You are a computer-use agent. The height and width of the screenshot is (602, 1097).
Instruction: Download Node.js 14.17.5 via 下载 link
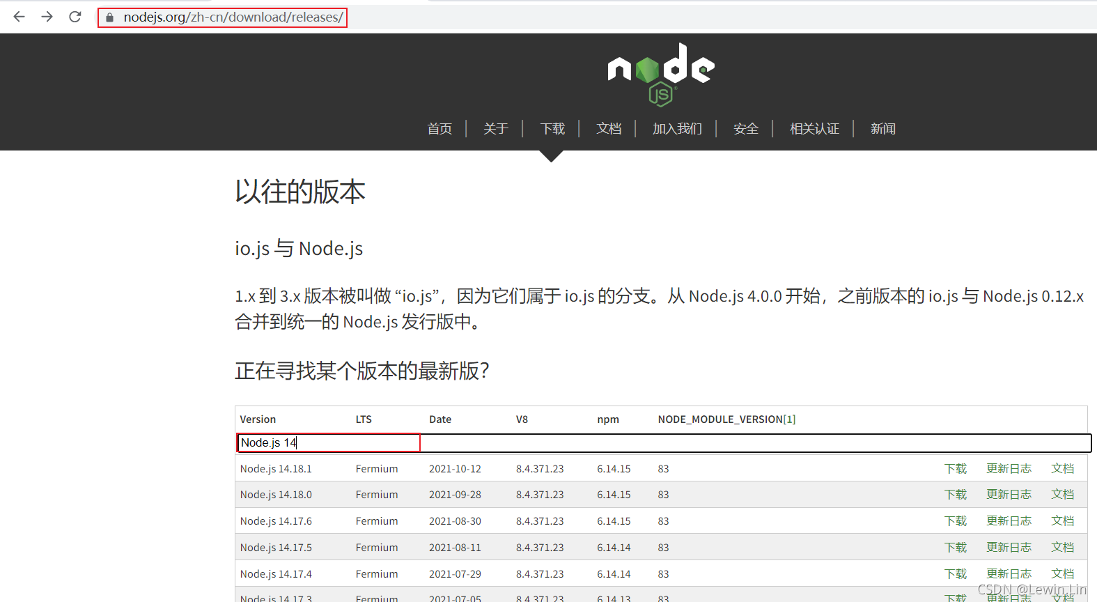pos(956,548)
